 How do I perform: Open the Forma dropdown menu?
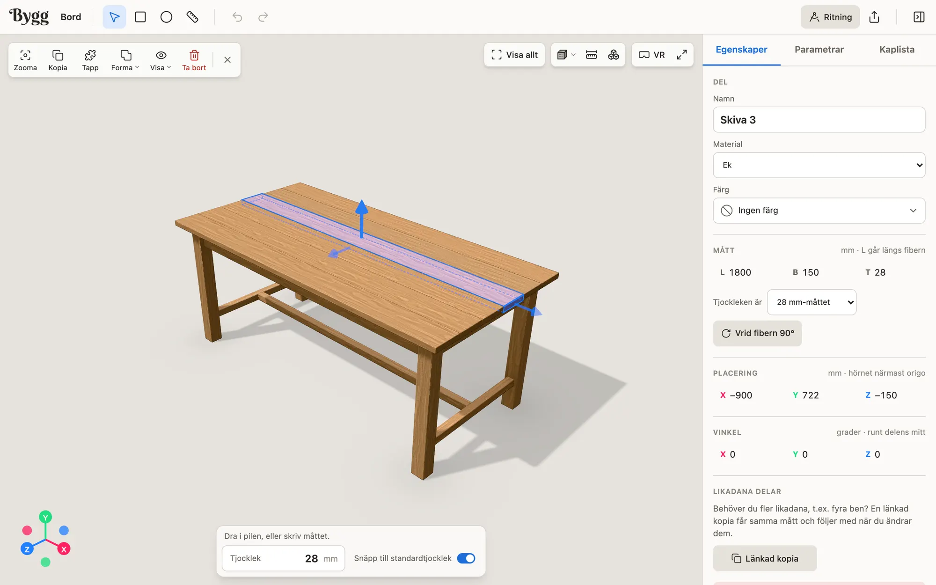125,60
